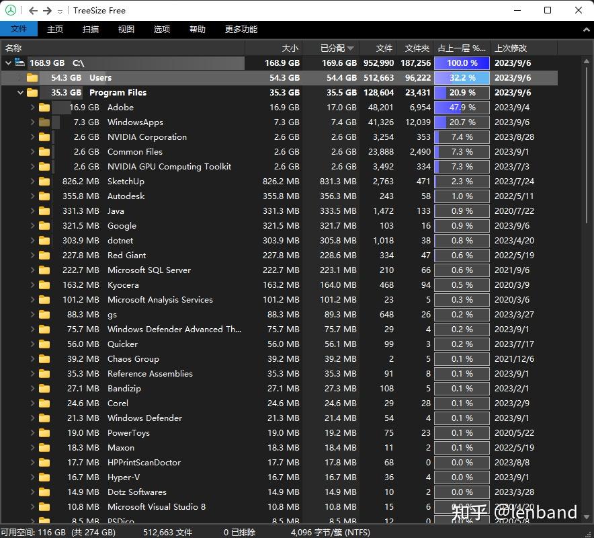Screen dimensions: 594x538
Task: Click the dimmed WindowsApps folder icon
Action: point(44,122)
